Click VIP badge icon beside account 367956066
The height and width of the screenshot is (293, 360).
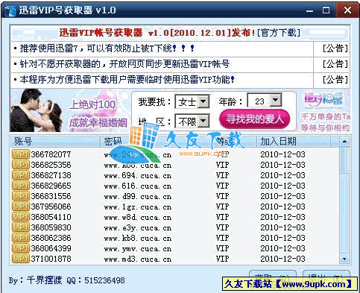pos(21,207)
